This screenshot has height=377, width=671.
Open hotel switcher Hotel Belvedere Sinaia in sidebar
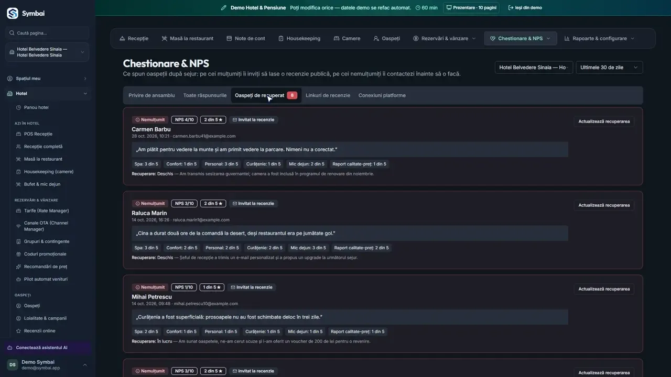[x=47, y=52]
